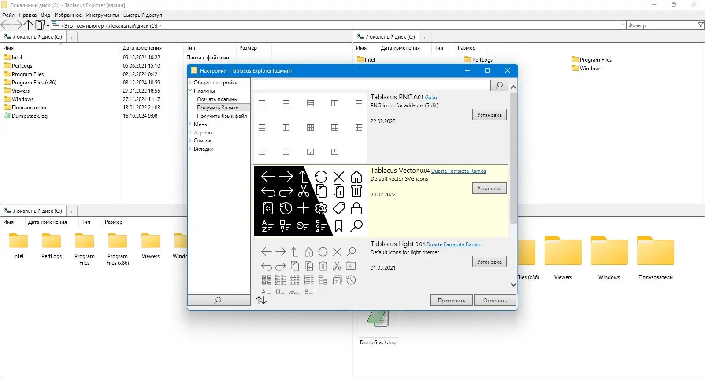
Task: Switch to Локальный диск (C:) tab in lower-left pane
Action: (x=33, y=211)
